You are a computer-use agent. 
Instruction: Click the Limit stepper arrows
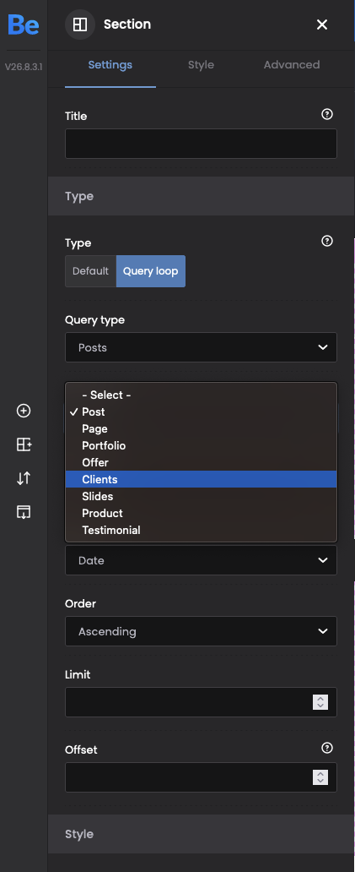click(x=320, y=702)
